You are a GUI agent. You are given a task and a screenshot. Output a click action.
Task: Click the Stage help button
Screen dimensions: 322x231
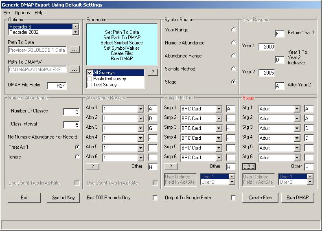(x=249, y=167)
